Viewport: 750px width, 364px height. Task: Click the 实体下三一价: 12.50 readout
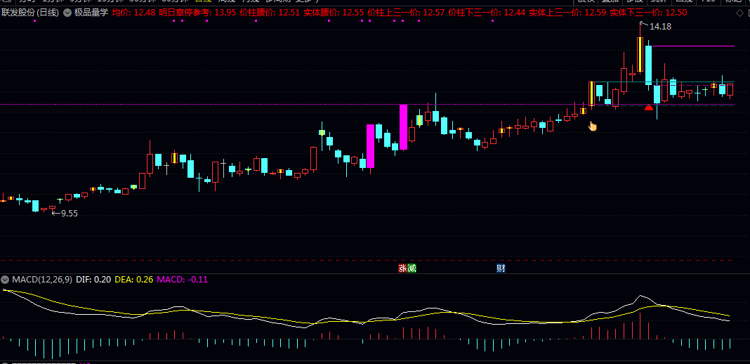click(649, 13)
